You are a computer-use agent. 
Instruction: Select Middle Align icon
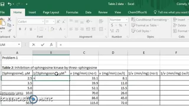click(76, 21)
